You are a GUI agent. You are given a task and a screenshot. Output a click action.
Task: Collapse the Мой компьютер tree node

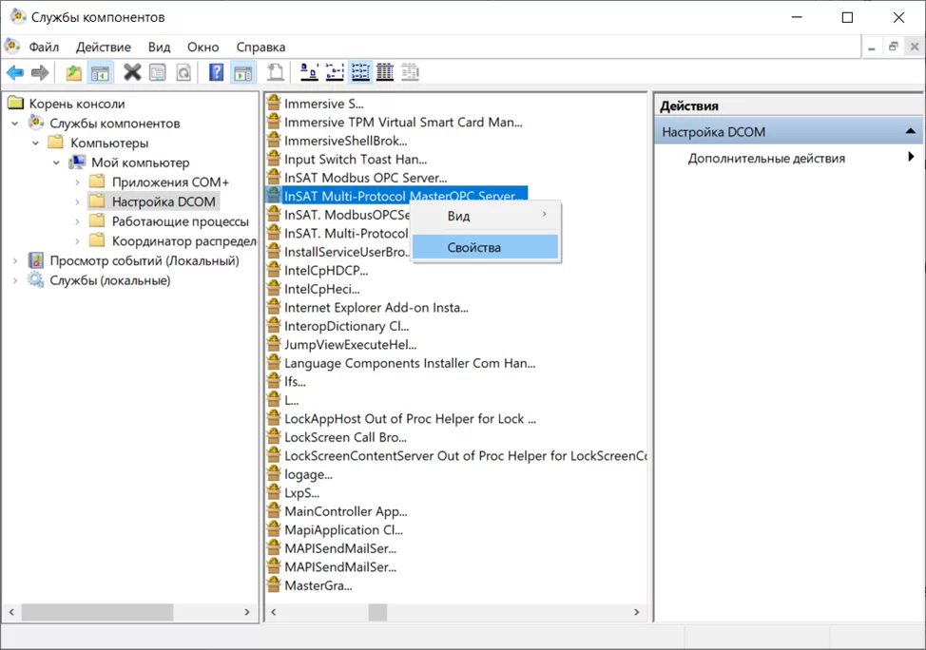[56, 162]
